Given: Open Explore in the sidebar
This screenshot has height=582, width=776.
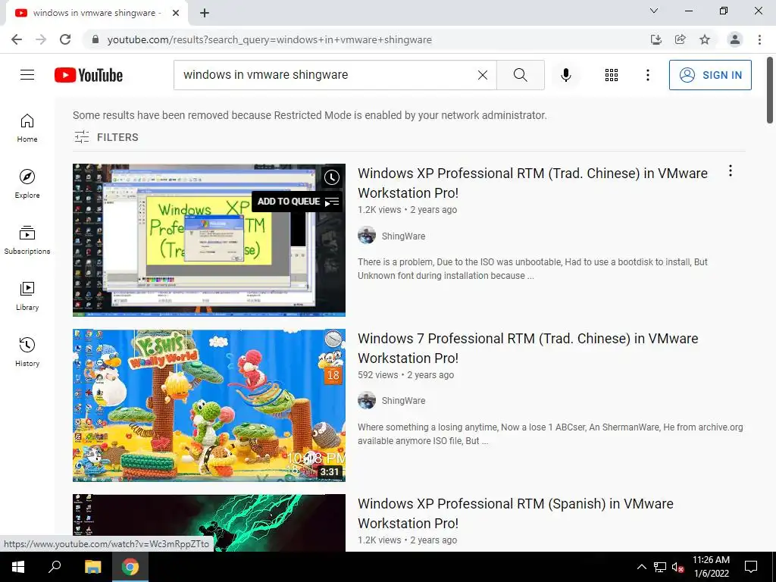Looking at the screenshot, I should tap(27, 184).
